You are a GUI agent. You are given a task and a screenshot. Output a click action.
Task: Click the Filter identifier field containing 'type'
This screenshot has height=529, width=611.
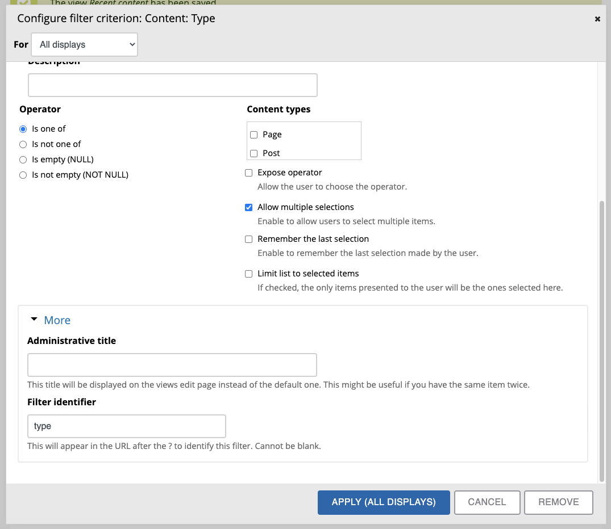coord(127,426)
